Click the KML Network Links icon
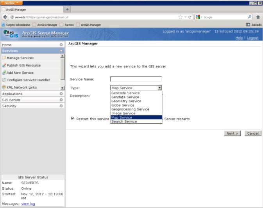Screen dimensions: 263x208 4,87
